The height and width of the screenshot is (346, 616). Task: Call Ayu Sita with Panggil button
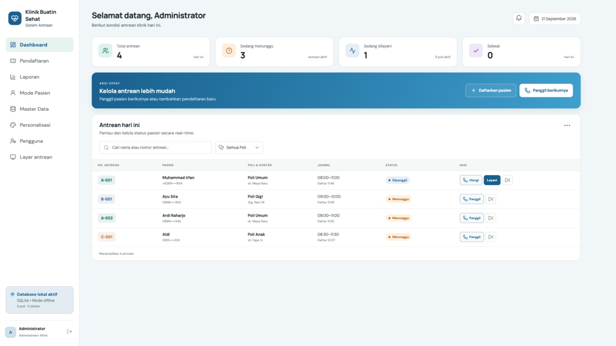click(472, 199)
